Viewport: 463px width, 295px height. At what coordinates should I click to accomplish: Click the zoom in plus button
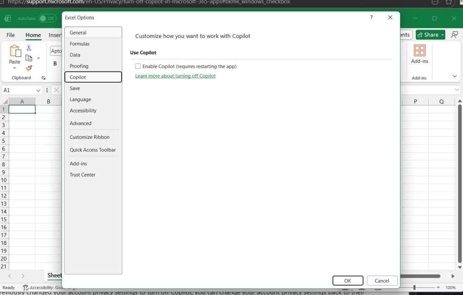438,287
